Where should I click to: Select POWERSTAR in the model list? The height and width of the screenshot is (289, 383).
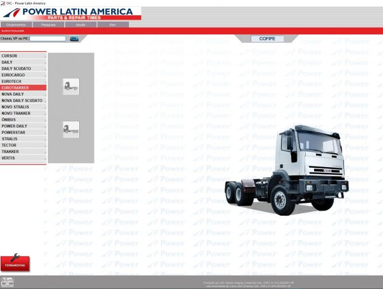click(x=23, y=132)
